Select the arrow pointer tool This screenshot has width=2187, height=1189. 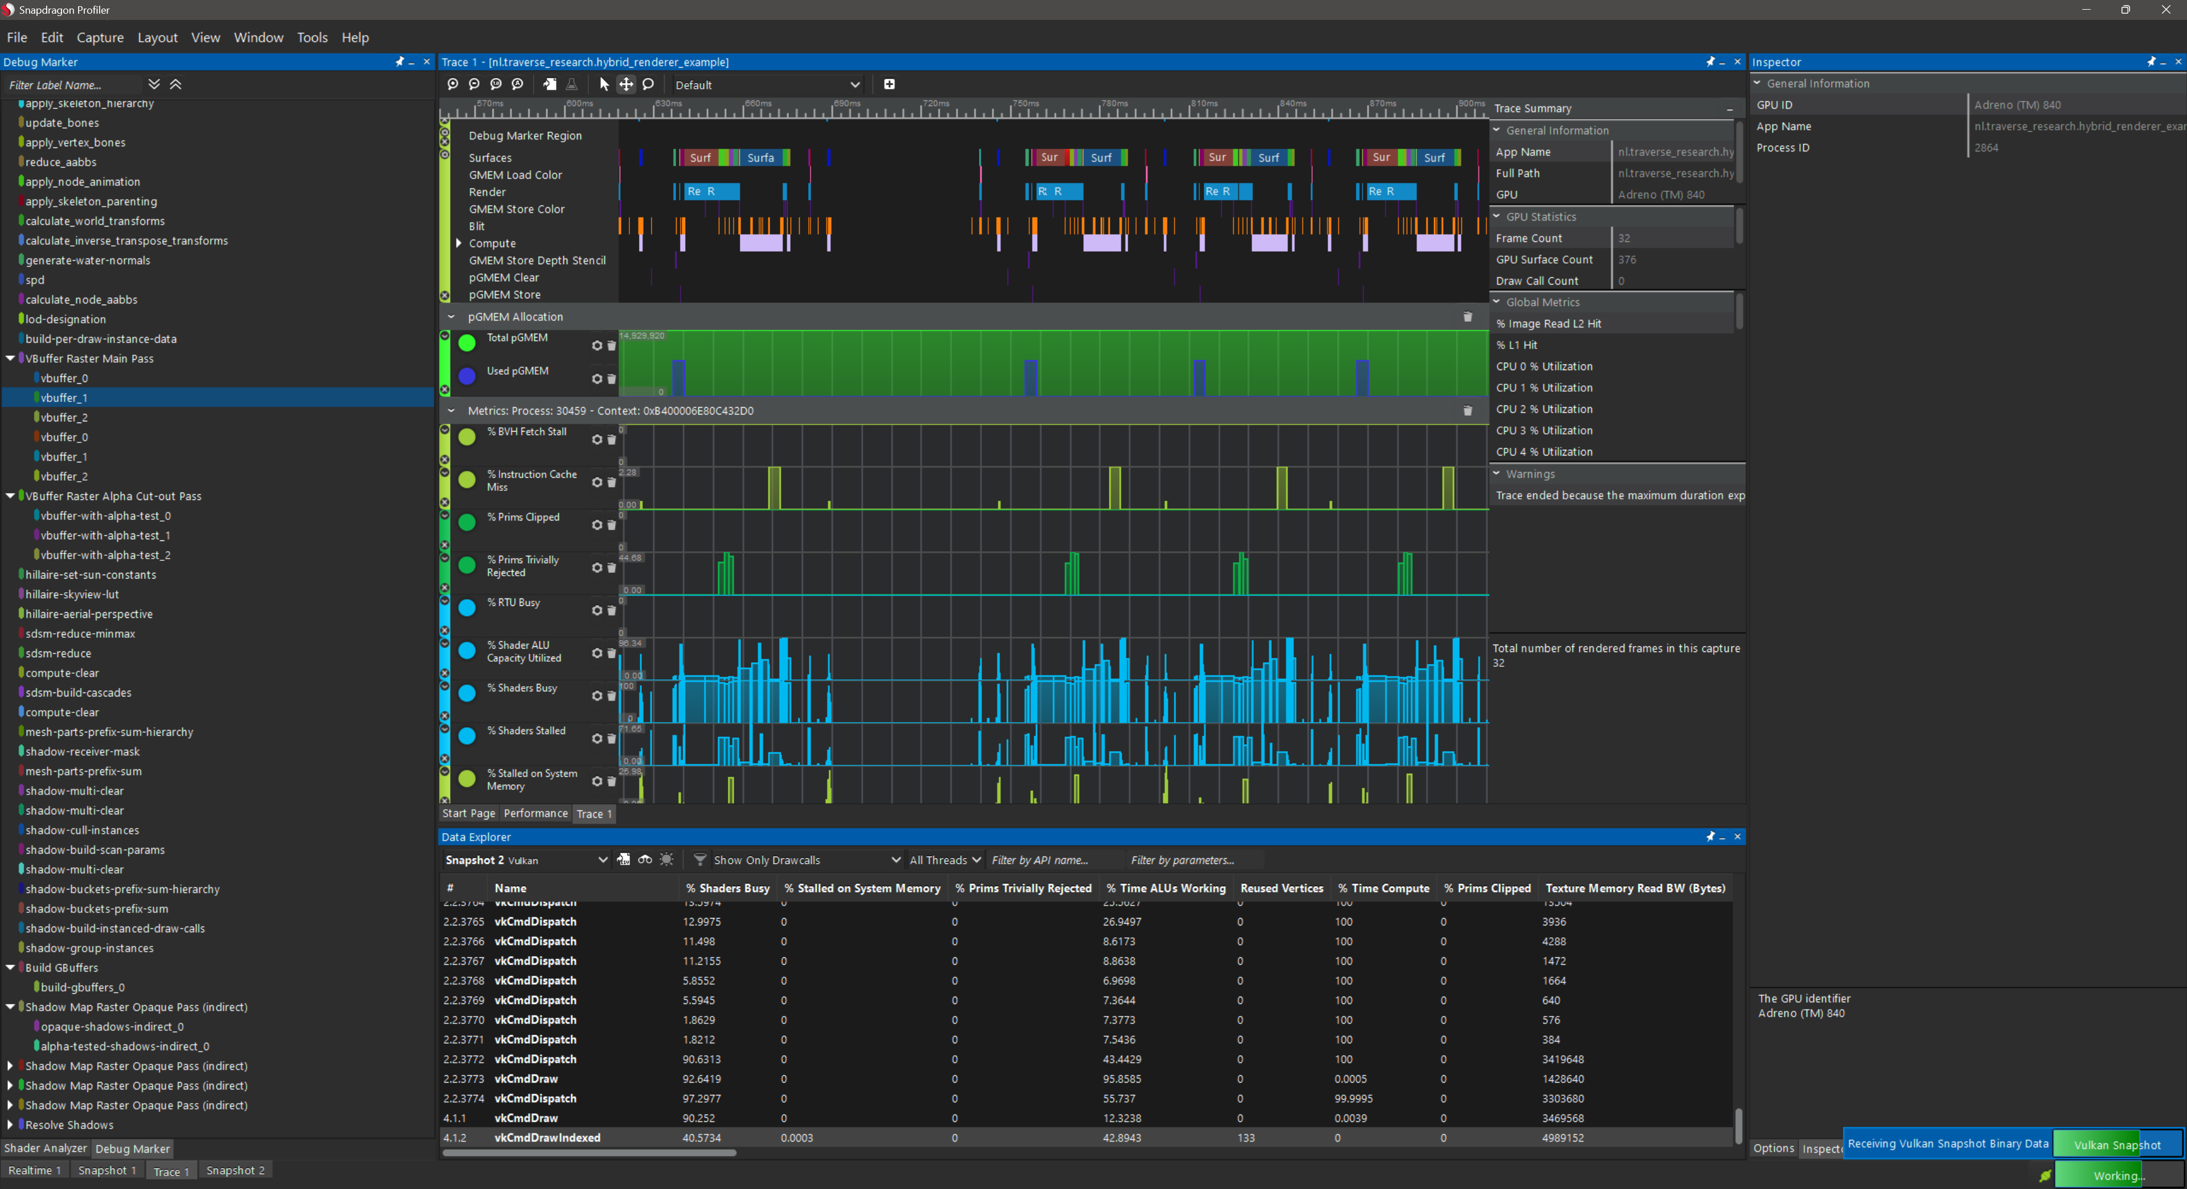pos(604,84)
